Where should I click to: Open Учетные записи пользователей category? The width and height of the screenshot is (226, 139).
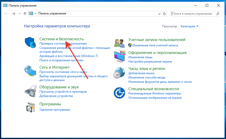(157, 40)
